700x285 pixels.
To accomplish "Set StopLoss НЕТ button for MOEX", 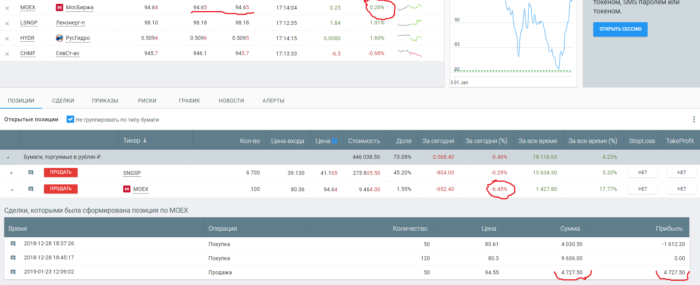I will click(643, 189).
